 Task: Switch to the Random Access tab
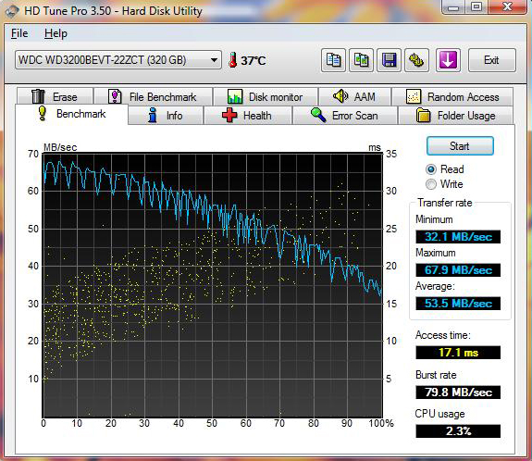(x=452, y=97)
